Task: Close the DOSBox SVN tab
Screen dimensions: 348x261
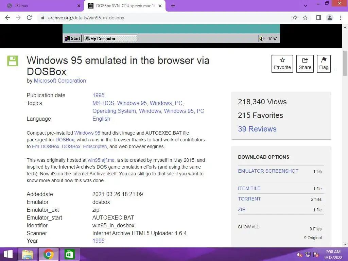Action: pos(160,6)
